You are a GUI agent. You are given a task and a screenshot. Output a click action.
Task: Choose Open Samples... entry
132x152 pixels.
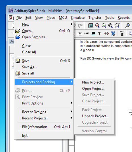point(44,37)
